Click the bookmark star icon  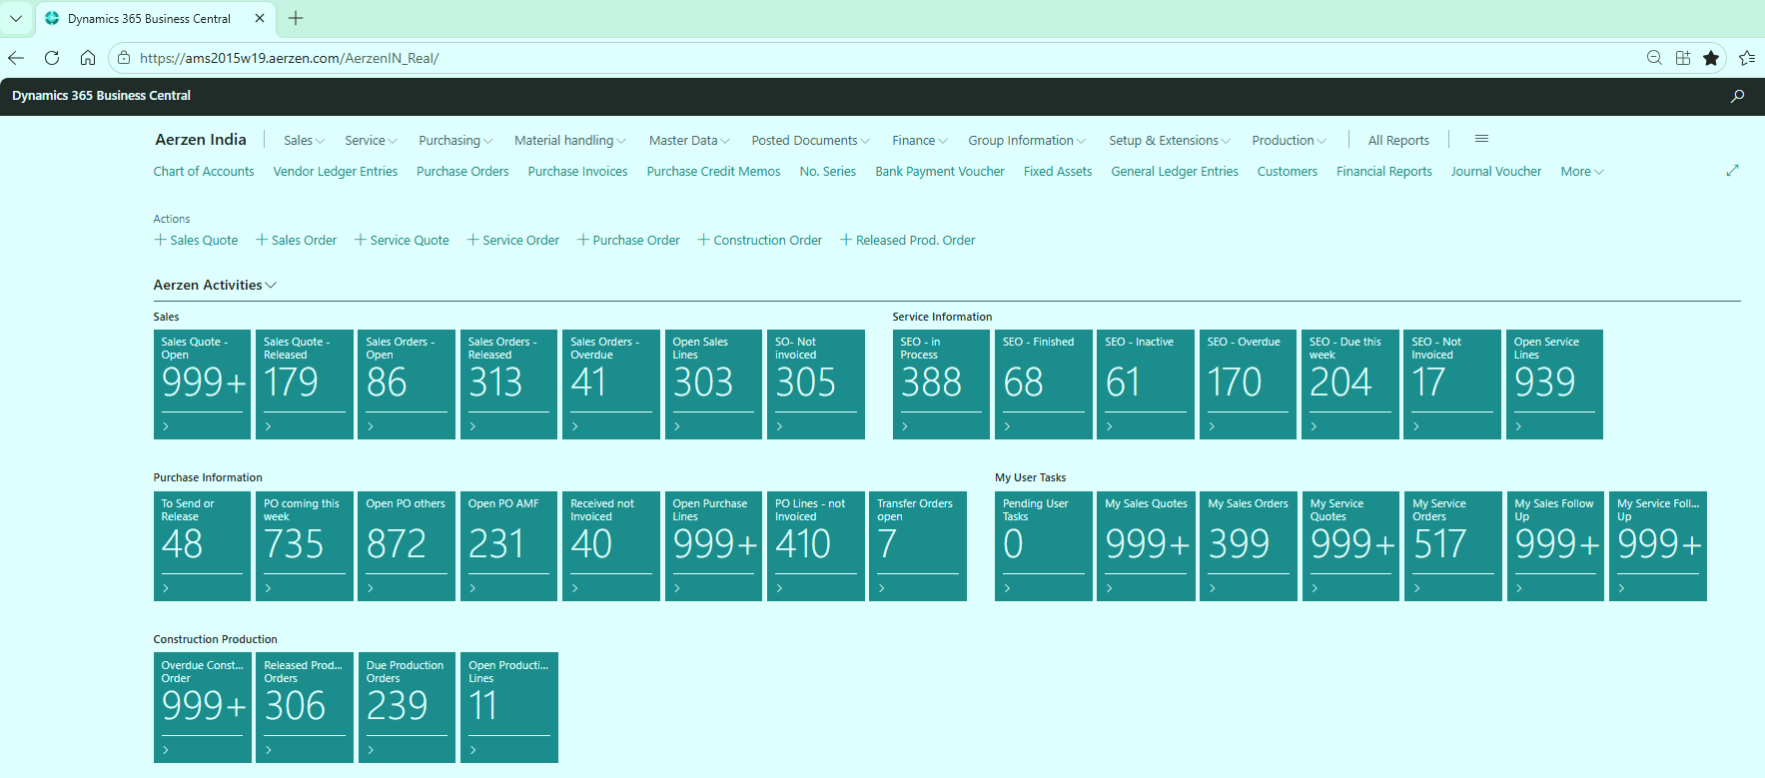coord(1711,58)
